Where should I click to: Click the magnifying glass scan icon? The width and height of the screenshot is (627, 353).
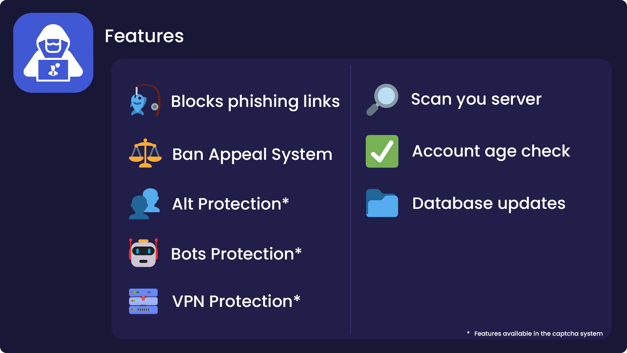click(382, 100)
